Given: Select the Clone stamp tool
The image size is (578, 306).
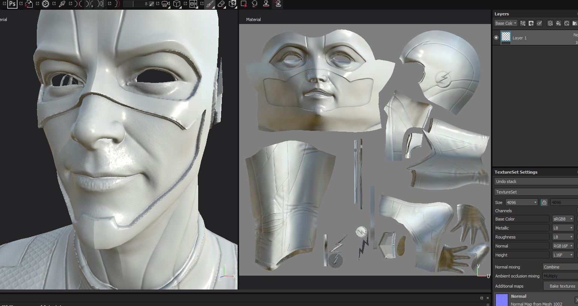Looking at the screenshot, I should pos(266,4).
